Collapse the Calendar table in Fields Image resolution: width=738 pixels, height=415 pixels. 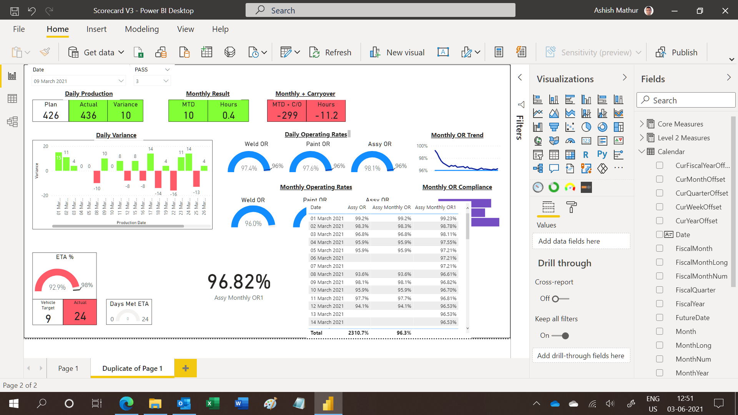tap(642, 151)
